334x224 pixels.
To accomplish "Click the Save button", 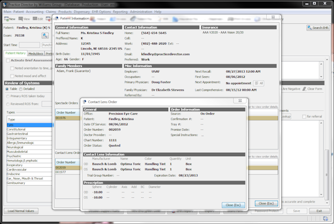I will [x=297, y=211].
